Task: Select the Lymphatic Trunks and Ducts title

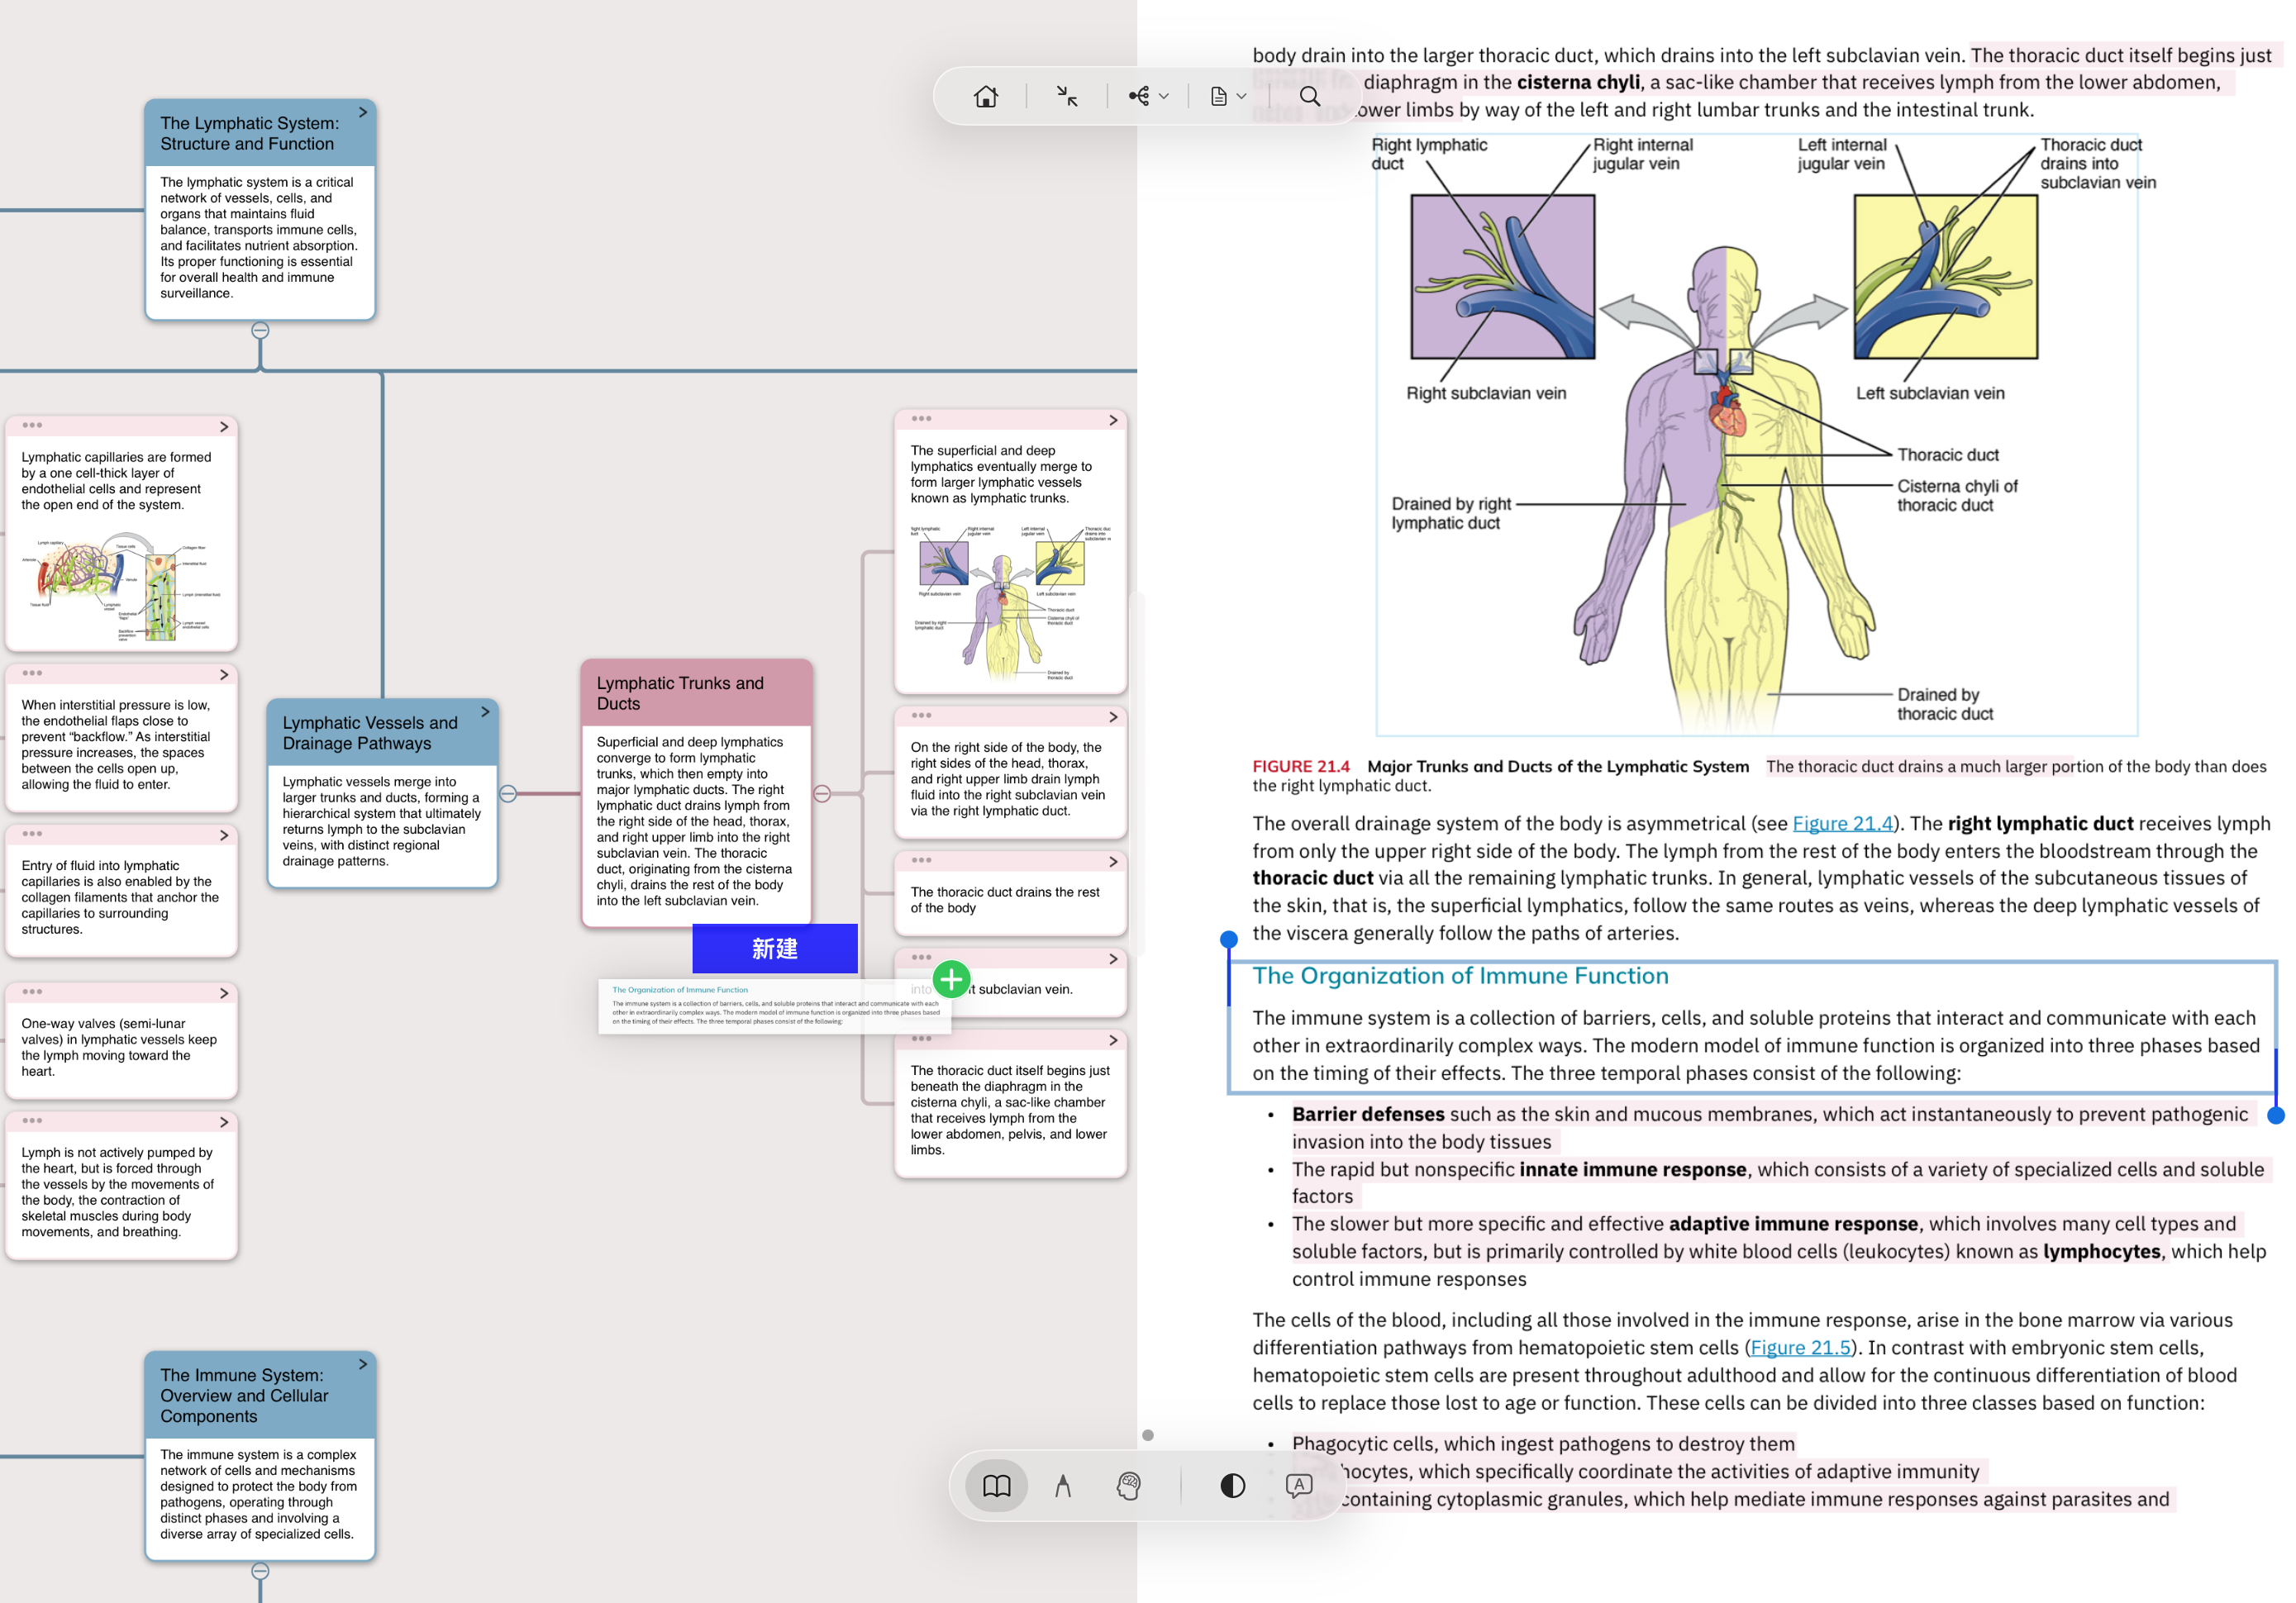Action: (x=680, y=693)
